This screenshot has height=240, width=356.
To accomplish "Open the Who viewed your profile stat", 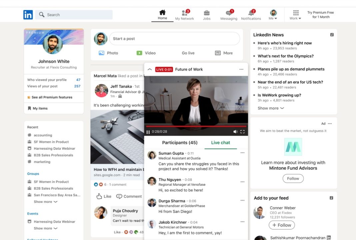I will point(54,80).
